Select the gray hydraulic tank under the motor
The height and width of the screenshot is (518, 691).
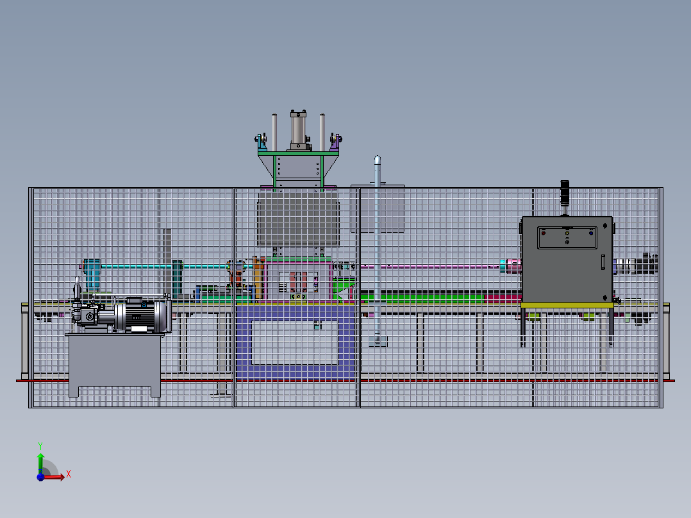(115, 365)
